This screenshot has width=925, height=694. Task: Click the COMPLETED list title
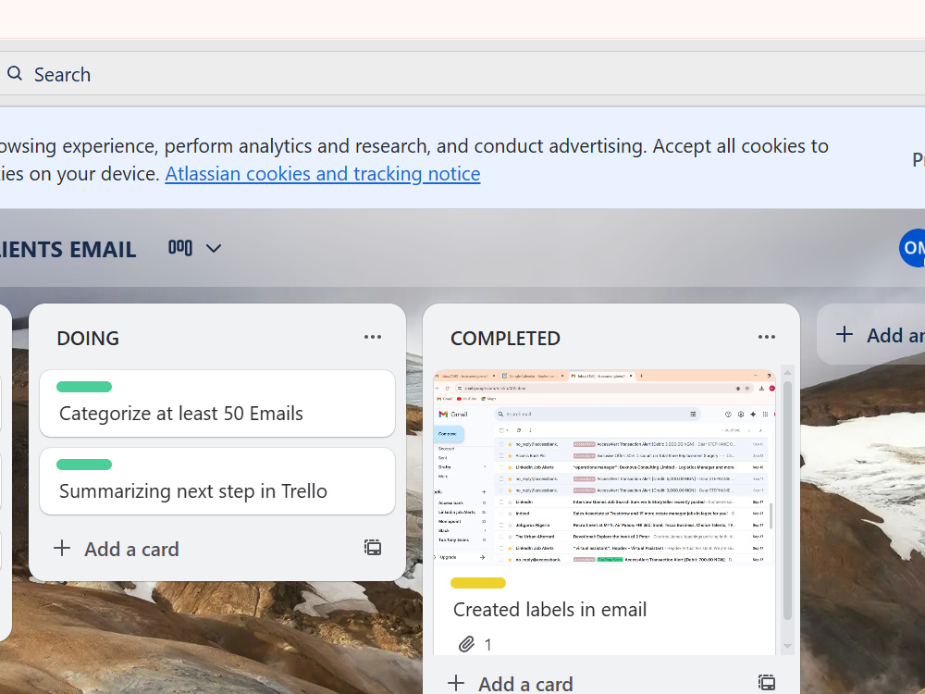[506, 338]
